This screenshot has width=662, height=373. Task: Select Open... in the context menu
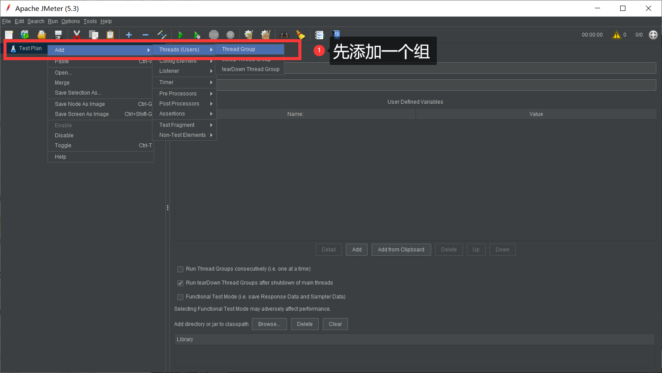pos(101,73)
